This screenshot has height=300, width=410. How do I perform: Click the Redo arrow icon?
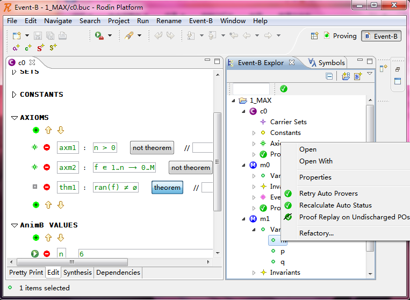[x=170, y=35]
